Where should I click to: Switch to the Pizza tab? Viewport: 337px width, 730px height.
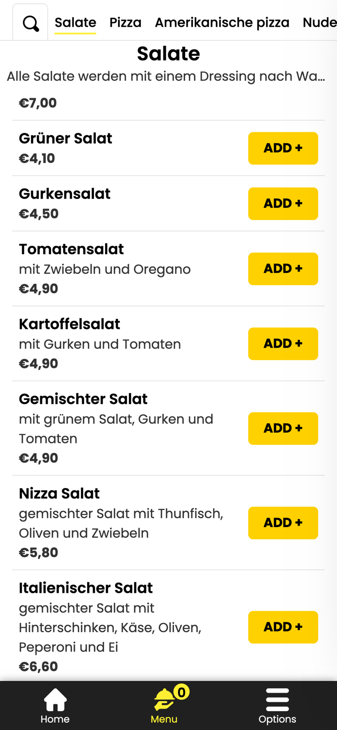(125, 22)
